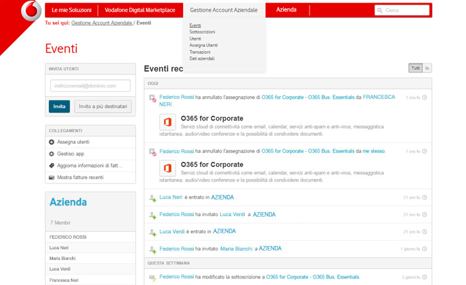Click the Mostra fatture recenti card icon

pos(52,178)
